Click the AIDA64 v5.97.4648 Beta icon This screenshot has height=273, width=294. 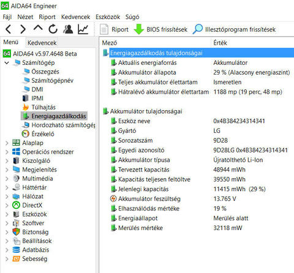pyautogui.click(x=7, y=54)
